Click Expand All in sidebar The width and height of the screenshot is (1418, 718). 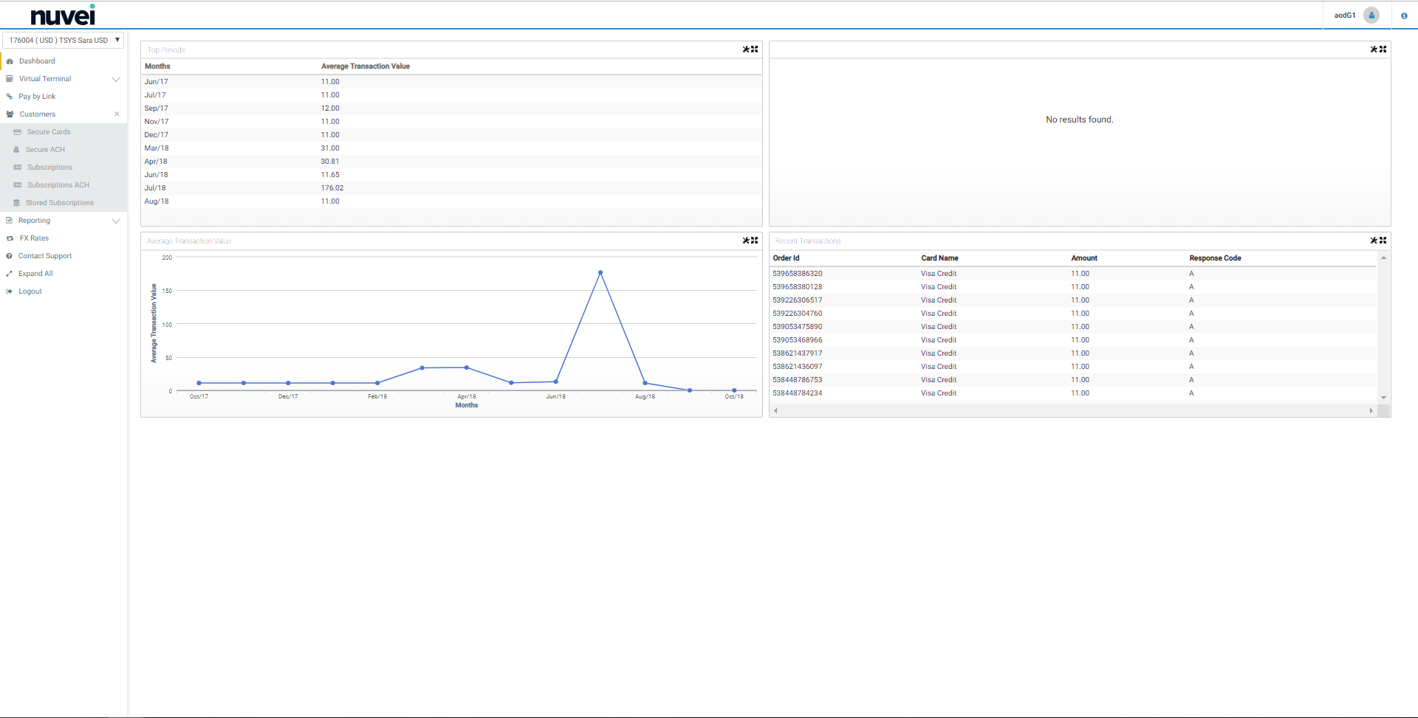point(35,274)
